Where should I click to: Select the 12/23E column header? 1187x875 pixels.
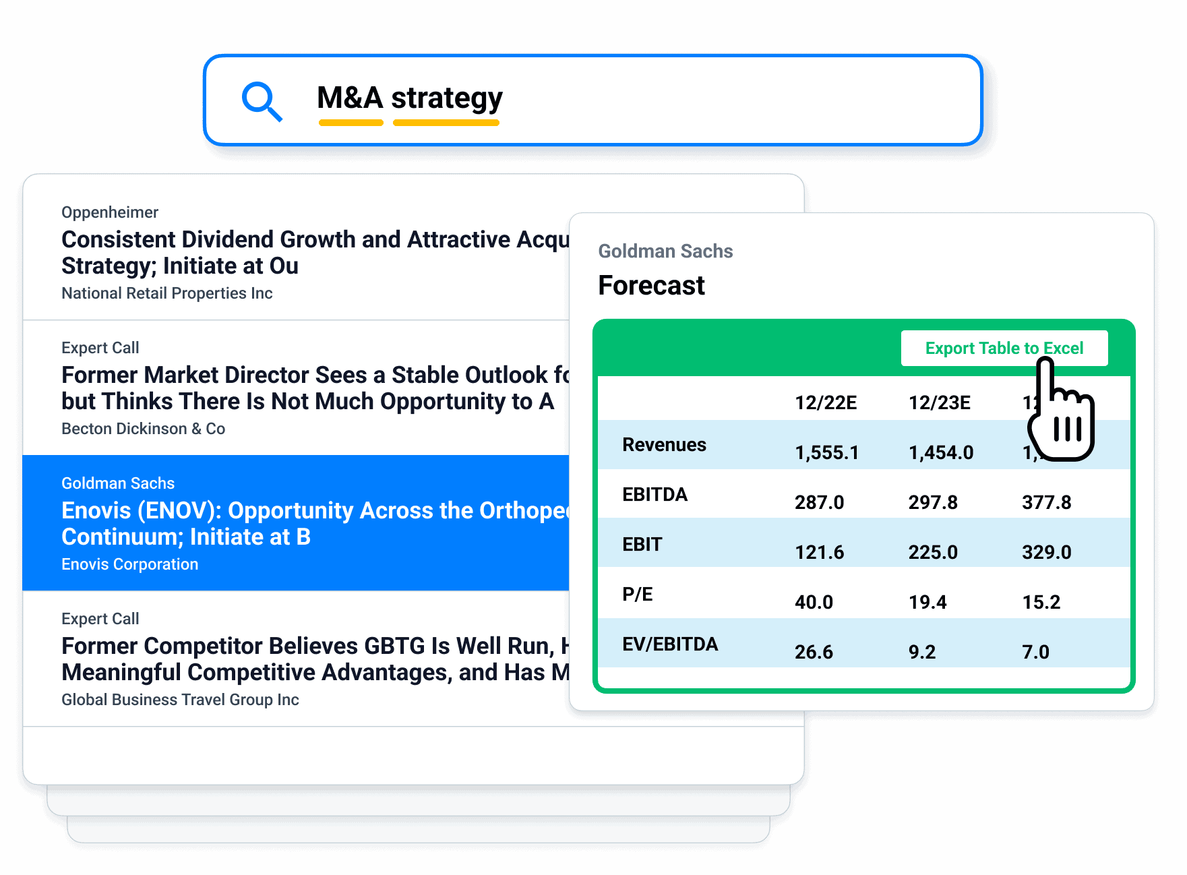pyautogui.click(x=940, y=402)
